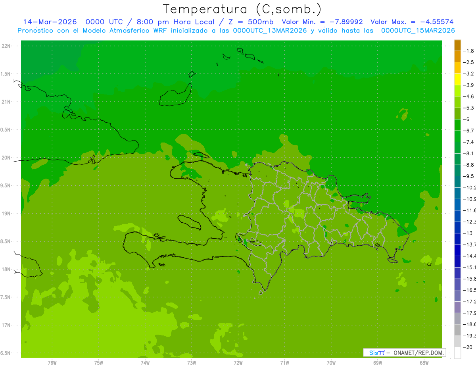476x368 pixels.
Task: Click the '-5.3' color scale value
Action: 468,108
